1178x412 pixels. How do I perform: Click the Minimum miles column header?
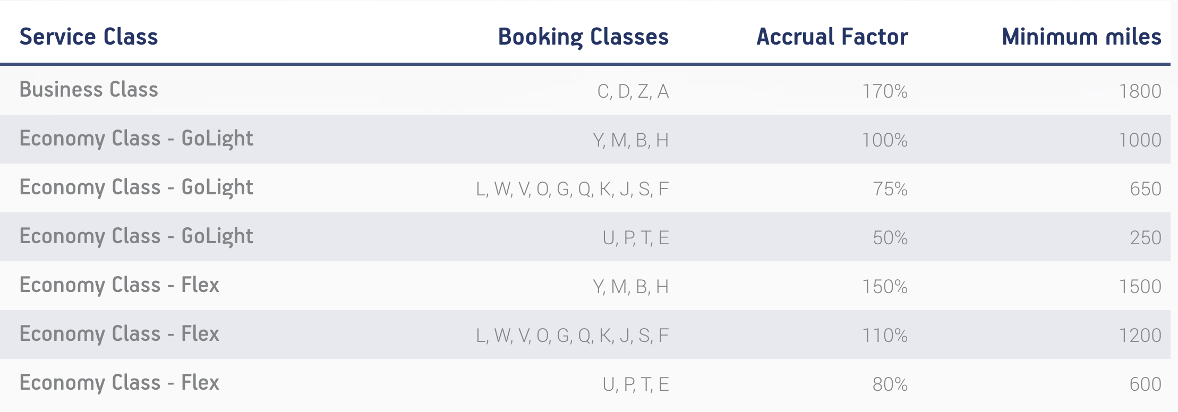click(1081, 37)
